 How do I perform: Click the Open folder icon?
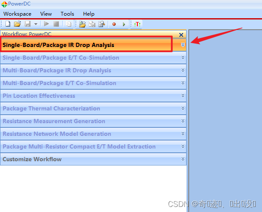pos(17,24)
